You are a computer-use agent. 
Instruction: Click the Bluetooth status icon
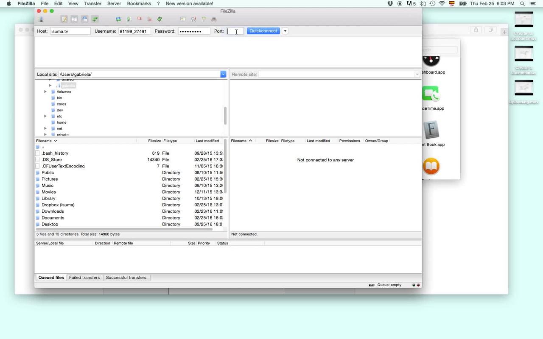423,3
